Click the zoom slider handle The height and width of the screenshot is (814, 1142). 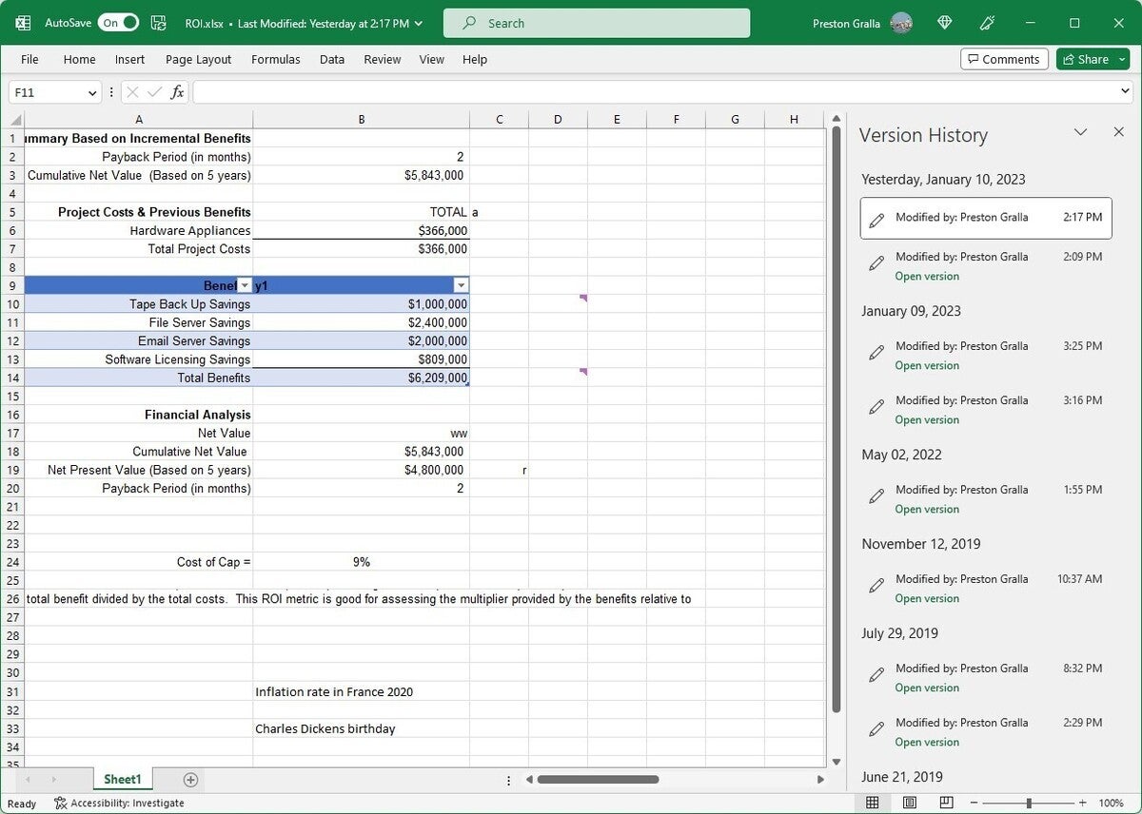1029,804
